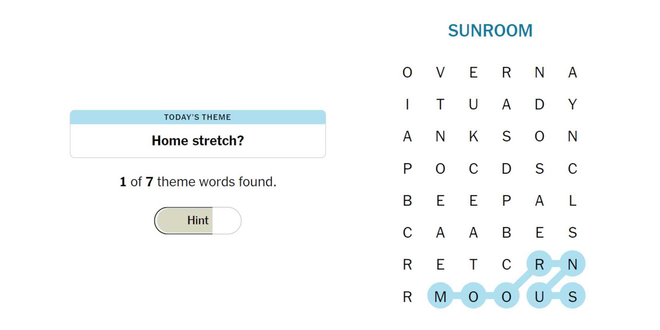Tap the highlighted letter U
Screen dimensions: 660x330
pyautogui.click(x=539, y=296)
